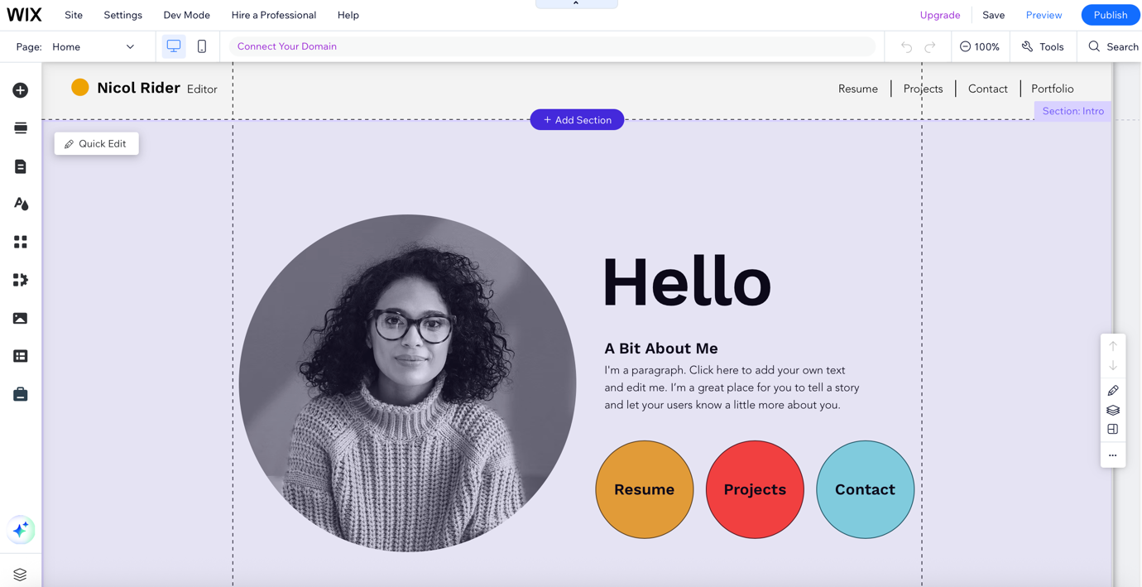
Task: Open the 100% zoom control
Action: click(980, 47)
